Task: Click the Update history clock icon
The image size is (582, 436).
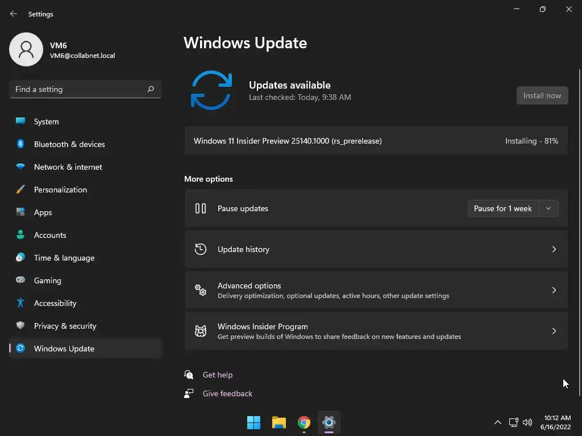Action: [201, 249]
